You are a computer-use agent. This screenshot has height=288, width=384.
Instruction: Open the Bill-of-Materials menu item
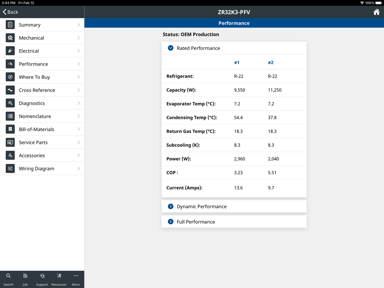42,129
